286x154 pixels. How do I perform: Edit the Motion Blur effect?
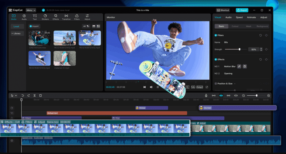coord(239,66)
